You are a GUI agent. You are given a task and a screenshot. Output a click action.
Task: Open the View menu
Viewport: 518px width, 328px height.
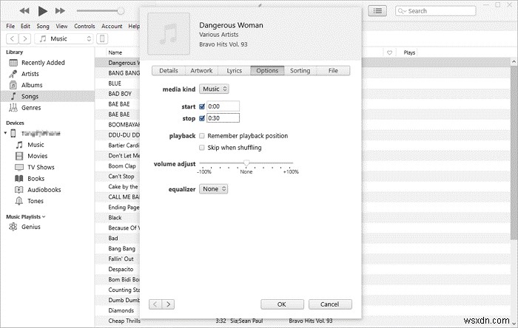coord(61,26)
